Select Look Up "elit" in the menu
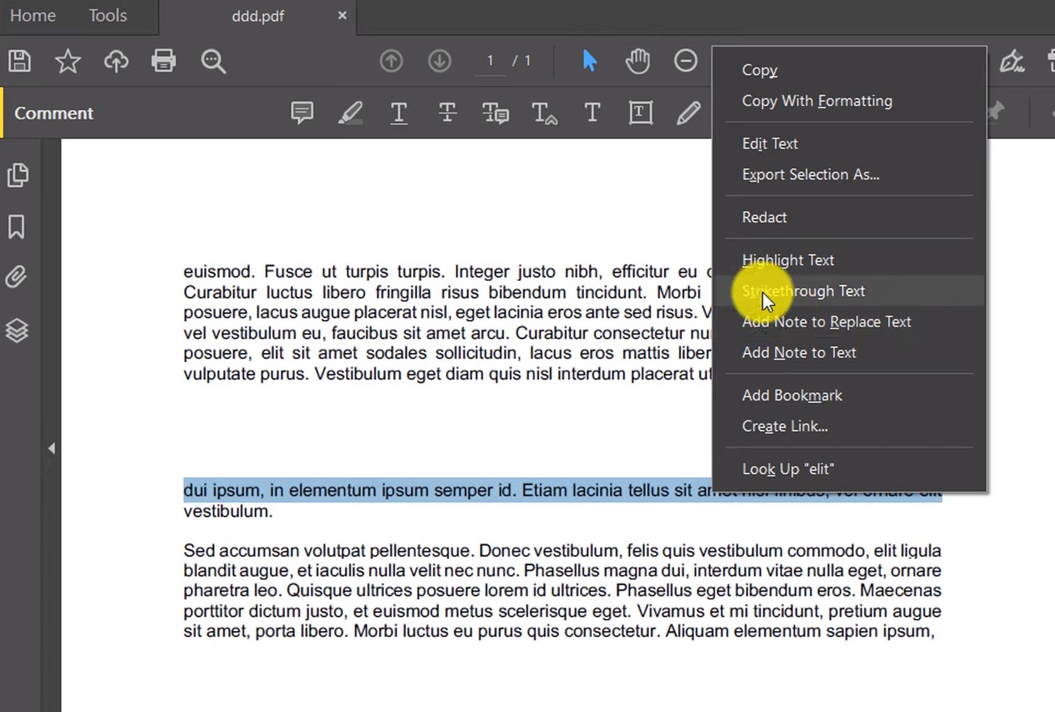Viewport: 1055px width, 712px height. 787,468
